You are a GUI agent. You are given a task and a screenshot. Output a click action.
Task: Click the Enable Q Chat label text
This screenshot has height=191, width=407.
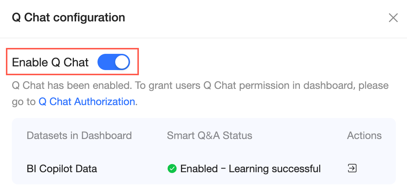(51, 62)
